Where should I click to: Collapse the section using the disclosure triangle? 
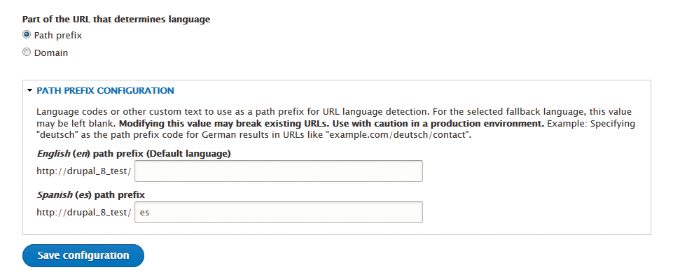(x=29, y=90)
